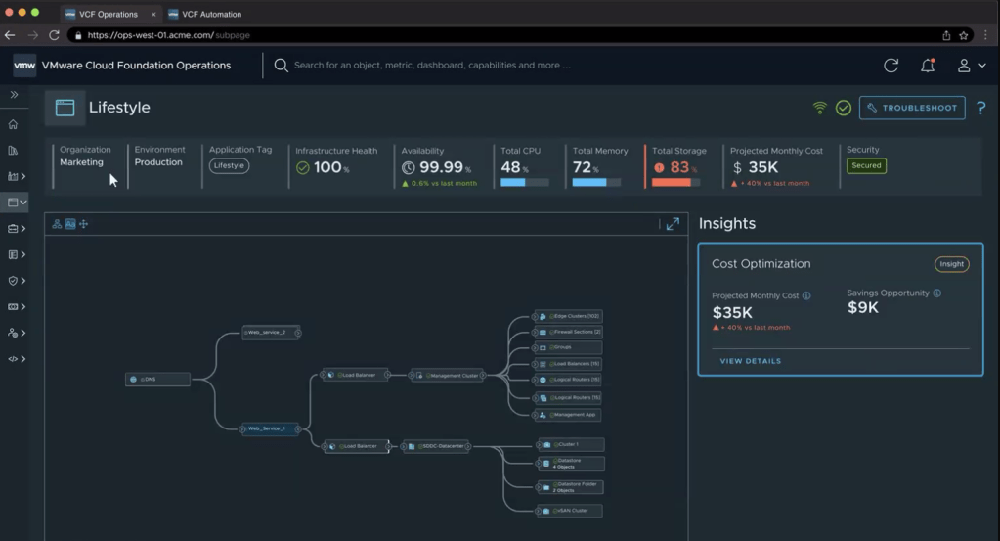Click the green wifi connectivity status icon

820,108
